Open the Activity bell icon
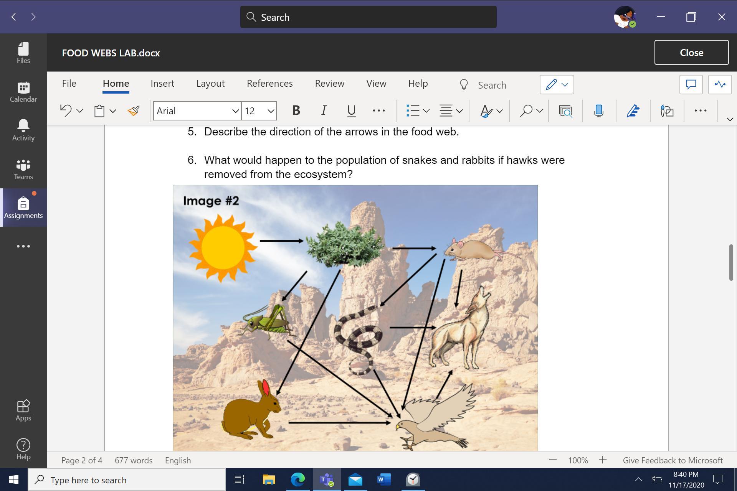The height and width of the screenshot is (491, 737). click(x=23, y=130)
